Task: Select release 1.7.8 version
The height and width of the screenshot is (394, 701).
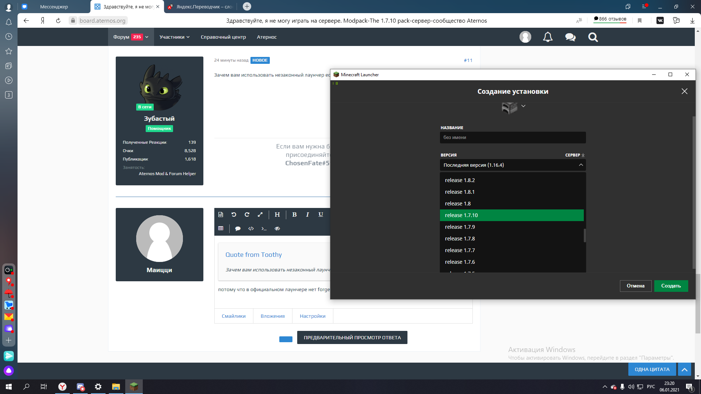Action: tap(512, 239)
